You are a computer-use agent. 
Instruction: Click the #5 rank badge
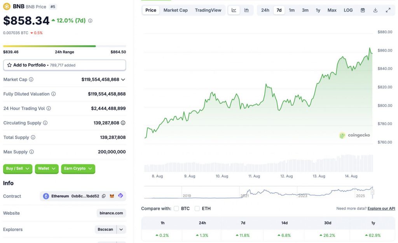pos(53,7)
